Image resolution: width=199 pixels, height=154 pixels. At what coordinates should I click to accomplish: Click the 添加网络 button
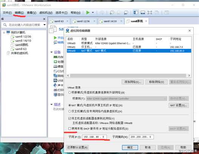133,82
